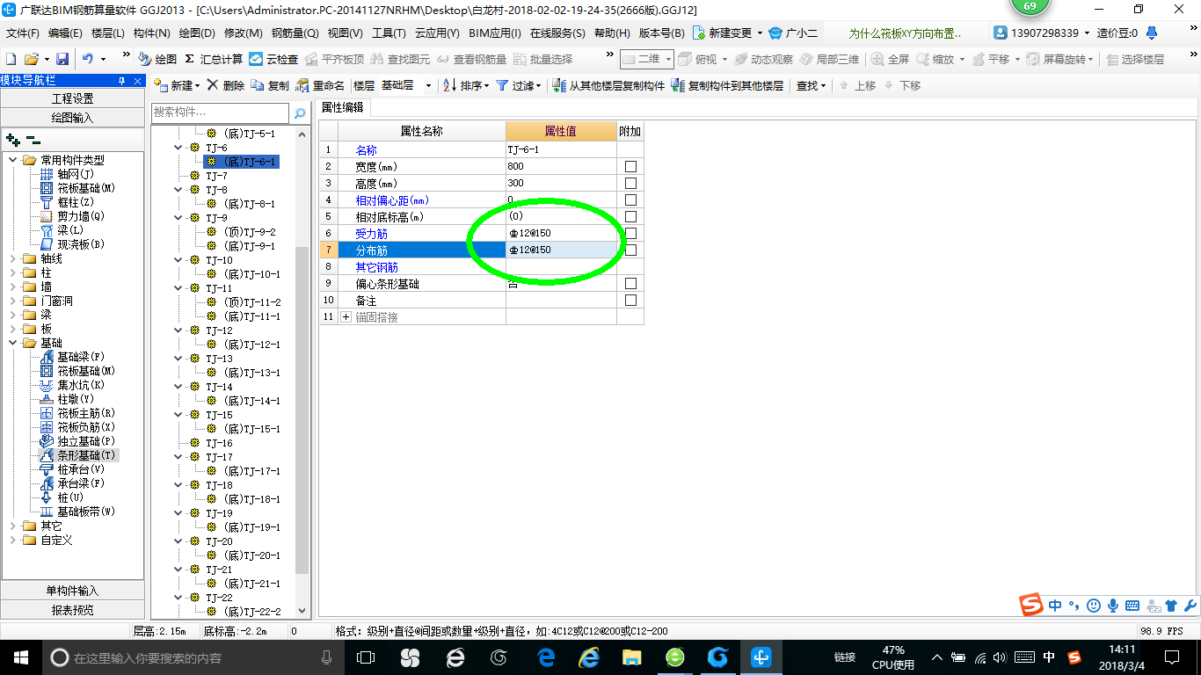The height and width of the screenshot is (675, 1201).
Task: Open the 文件(F) menu
Action: 23,33
